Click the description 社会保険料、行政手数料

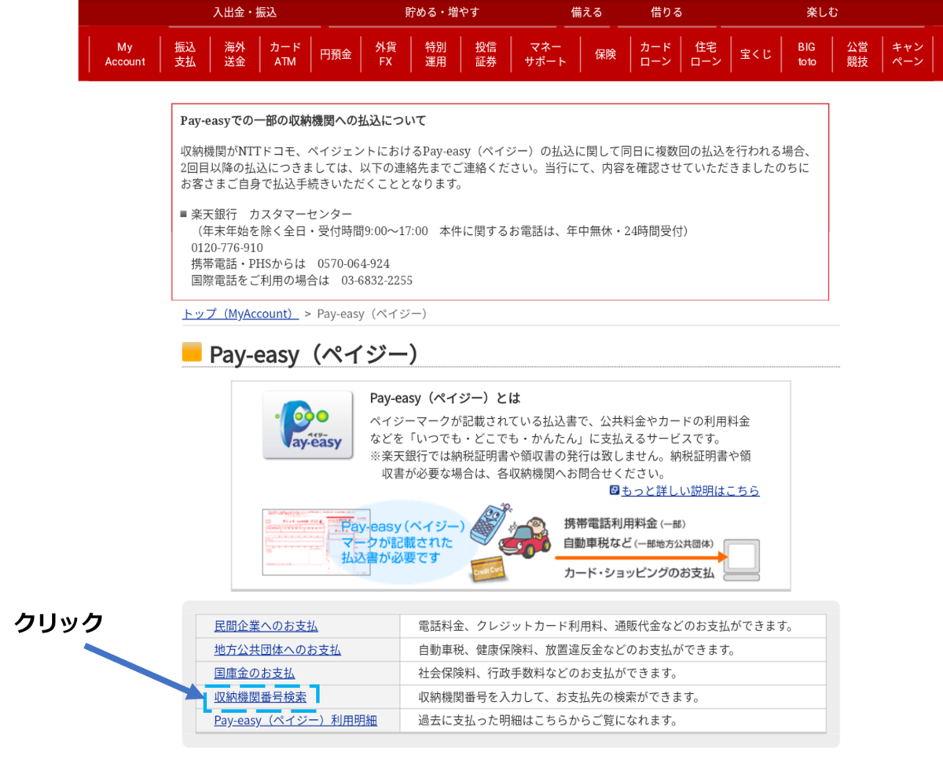pyautogui.click(x=548, y=674)
